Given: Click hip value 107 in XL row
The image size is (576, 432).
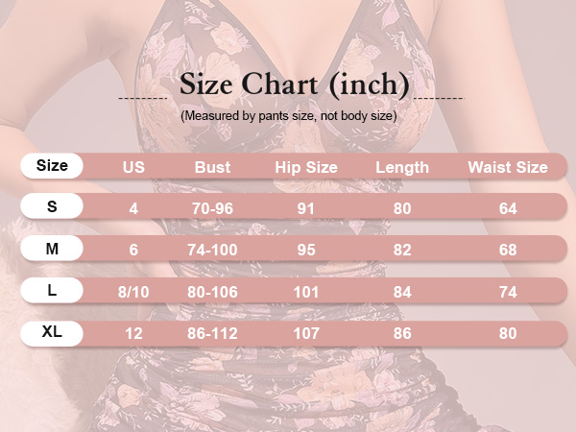Looking at the screenshot, I should pos(306,333).
